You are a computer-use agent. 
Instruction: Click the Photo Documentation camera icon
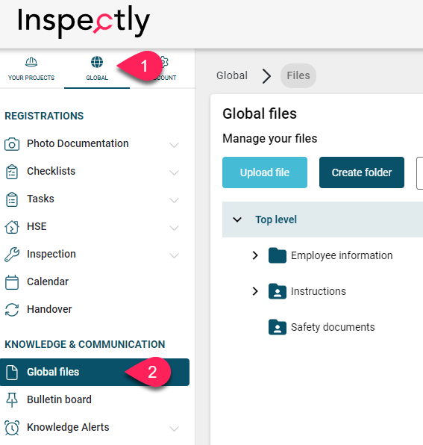[12, 144]
